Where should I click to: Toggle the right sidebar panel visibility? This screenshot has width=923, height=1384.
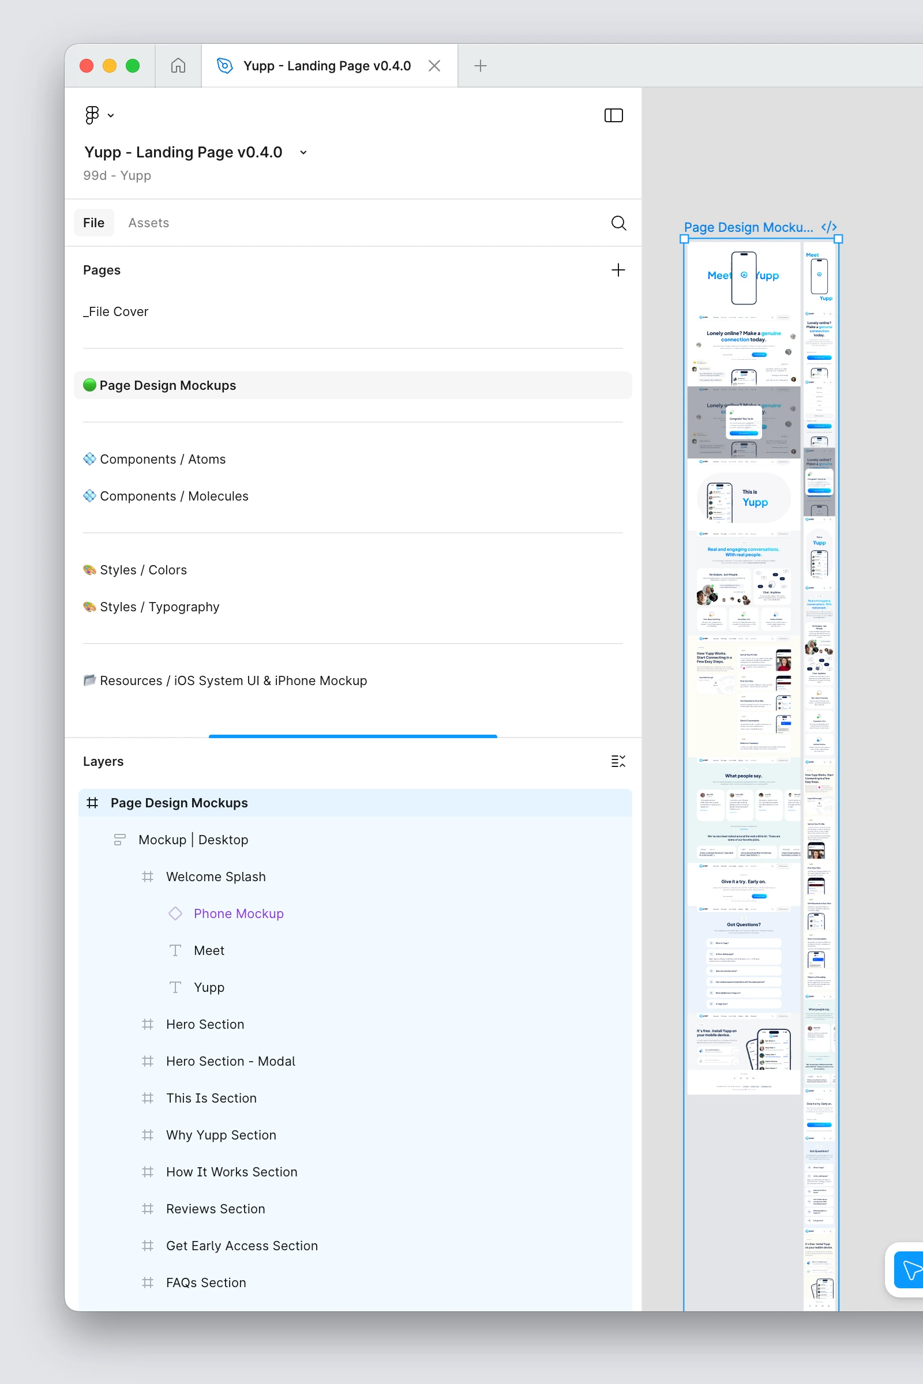613,115
